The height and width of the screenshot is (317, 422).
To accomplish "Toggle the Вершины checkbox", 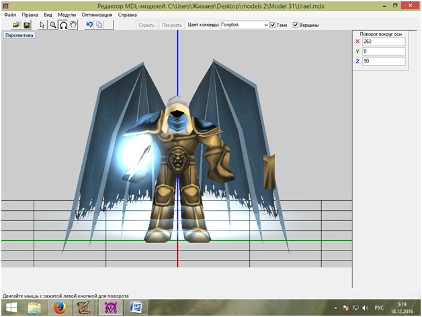I will point(295,25).
